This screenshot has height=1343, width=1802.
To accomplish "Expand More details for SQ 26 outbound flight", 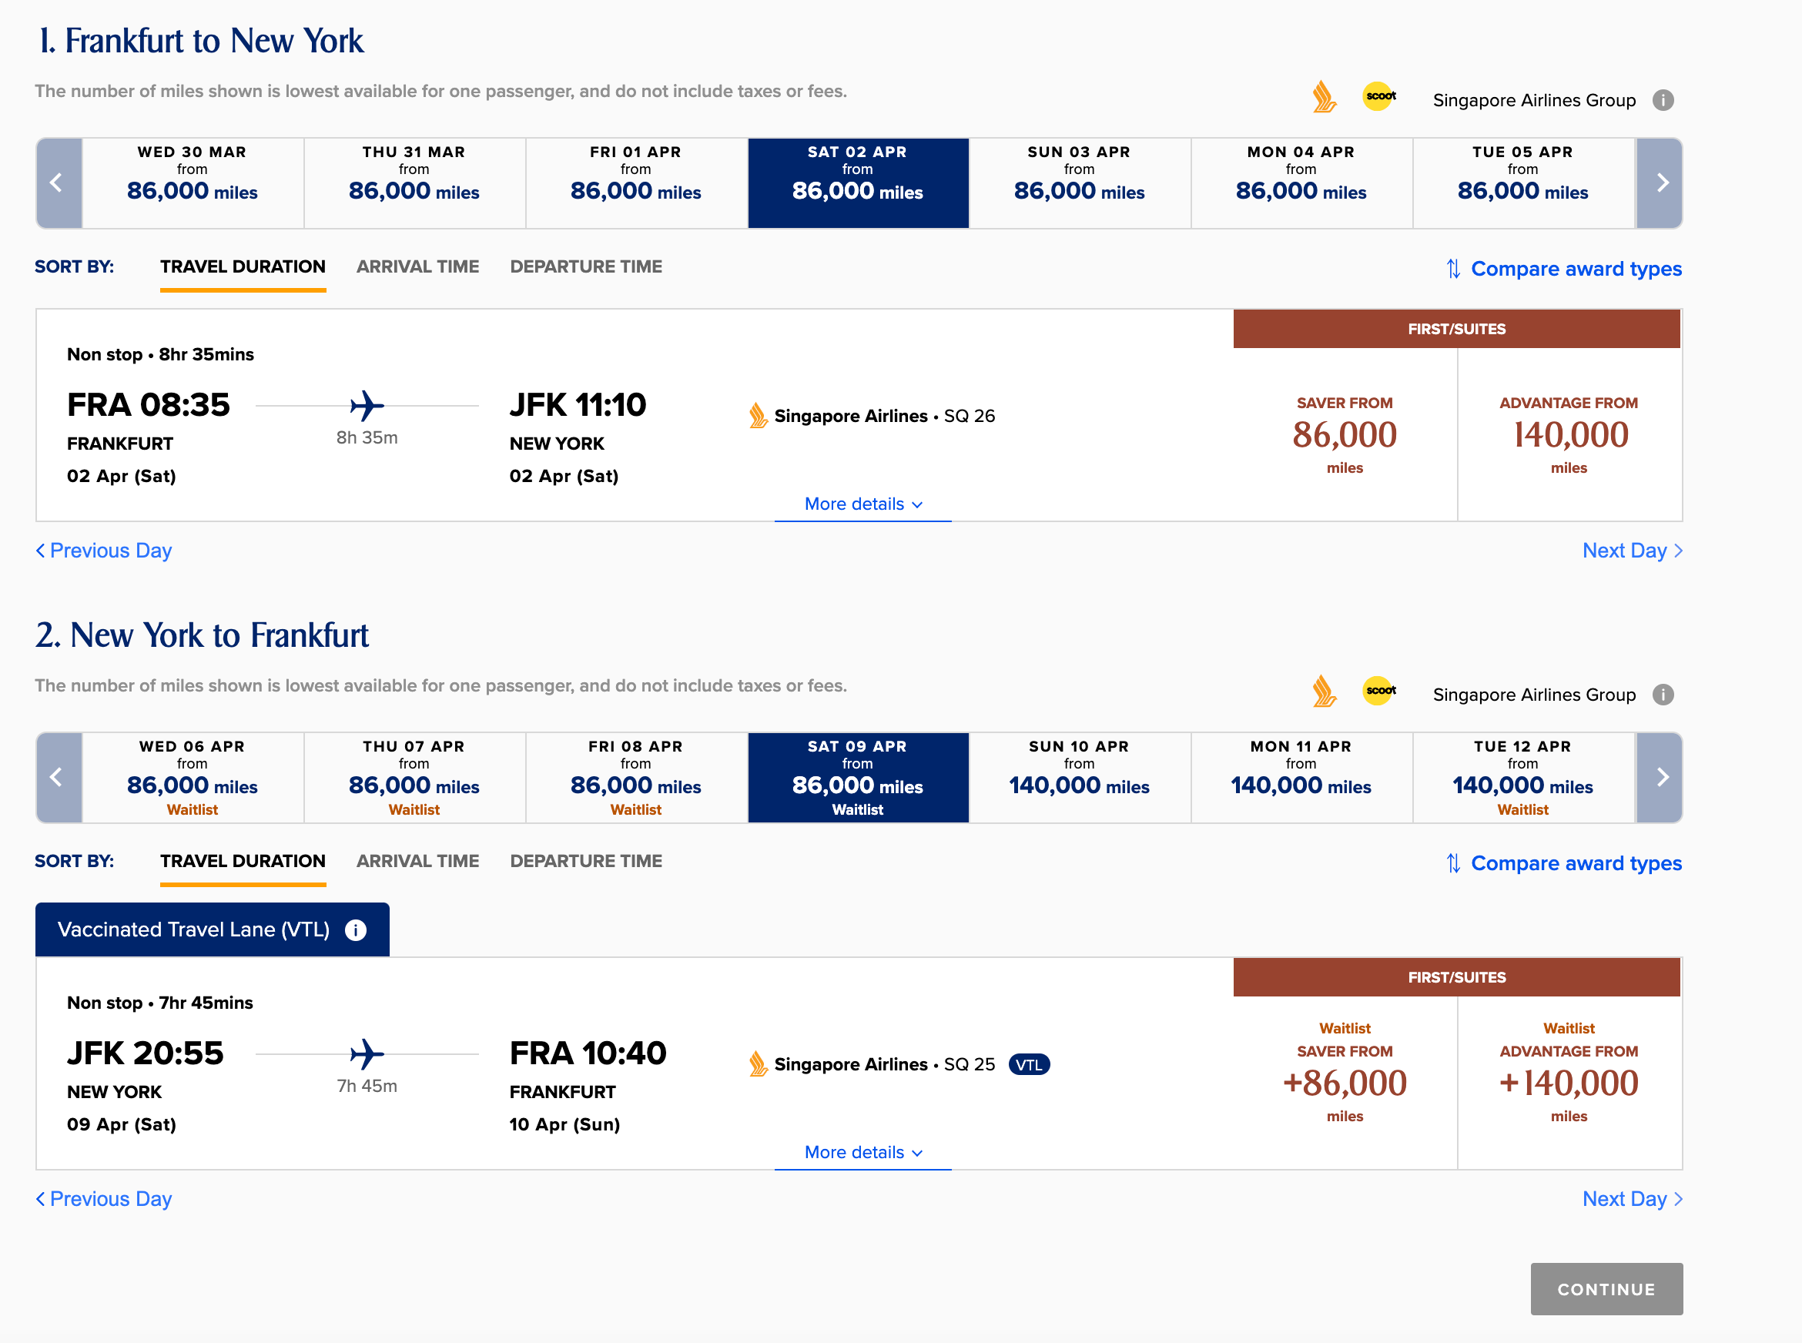I will 862,504.
